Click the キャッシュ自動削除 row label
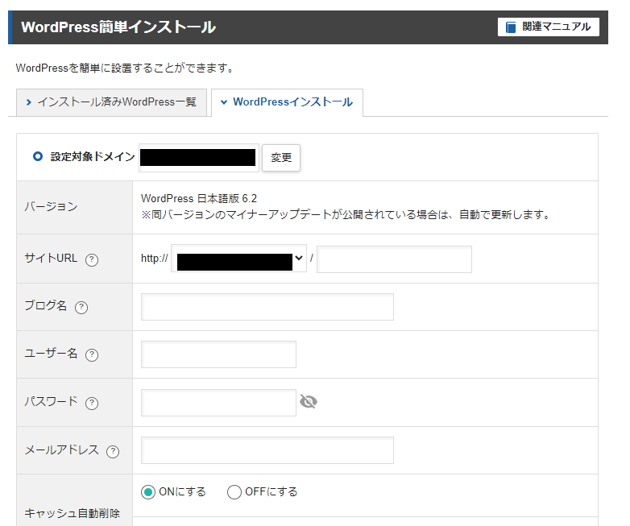The width and height of the screenshot is (630, 526). click(73, 513)
